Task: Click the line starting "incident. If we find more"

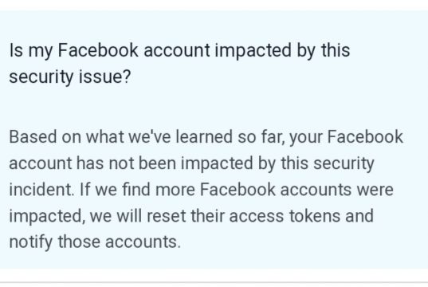Action: point(201,190)
